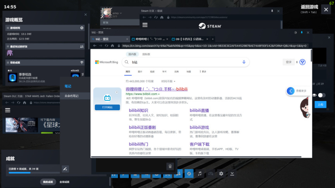
Task: Reload the Steam community window page
Action: click(156, 17)
